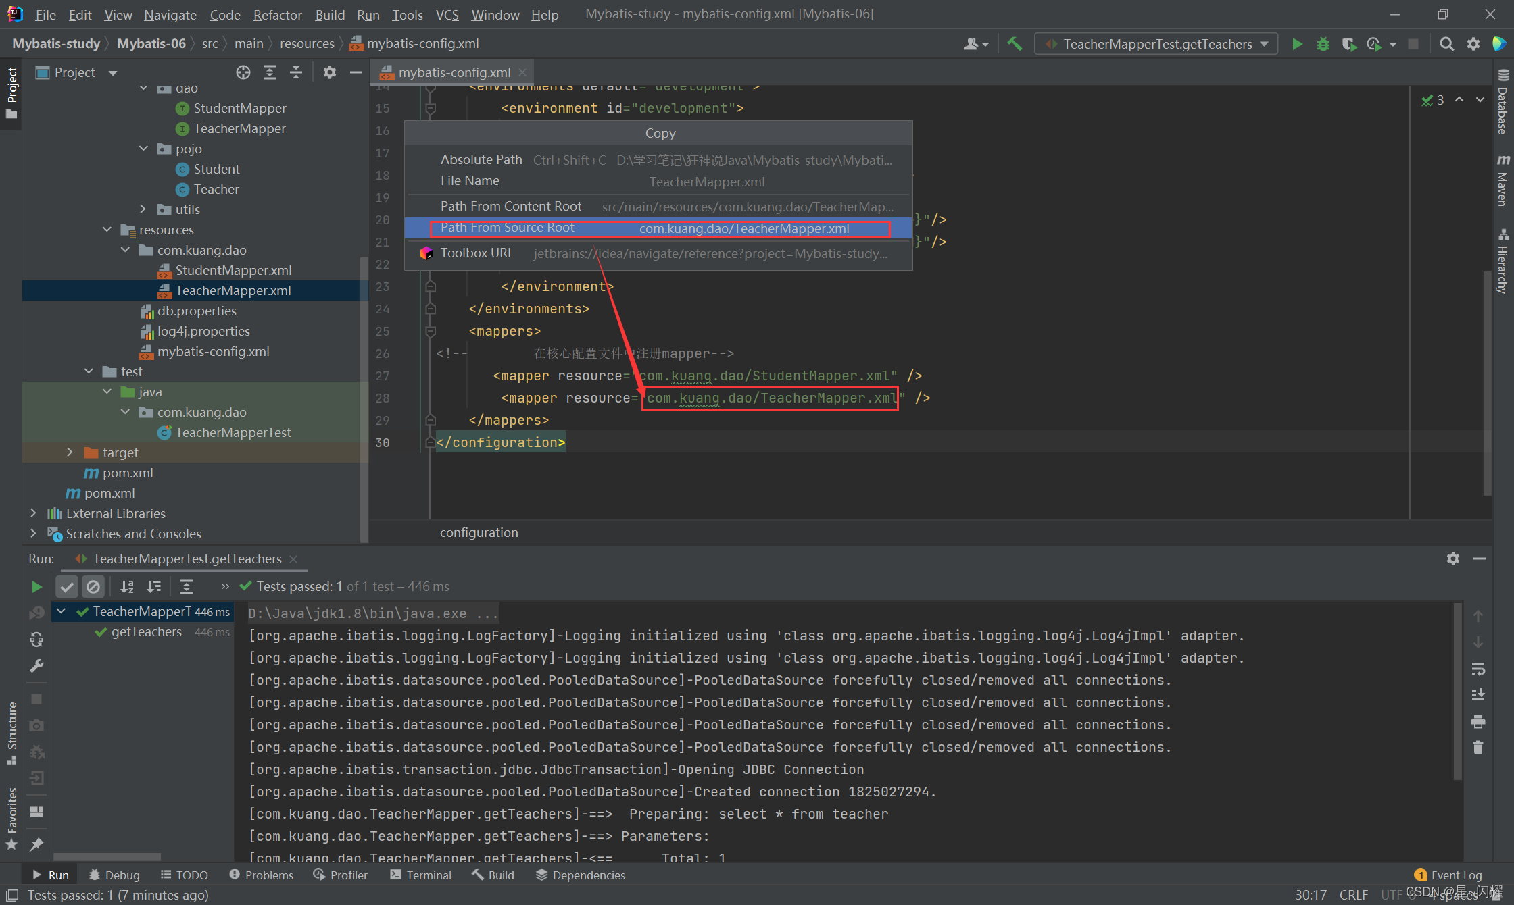Image resolution: width=1514 pixels, height=905 pixels.
Task: Click the Clear All trash icon in console
Action: coord(1478,747)
